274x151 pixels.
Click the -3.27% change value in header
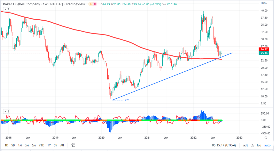tap(155, 4)
